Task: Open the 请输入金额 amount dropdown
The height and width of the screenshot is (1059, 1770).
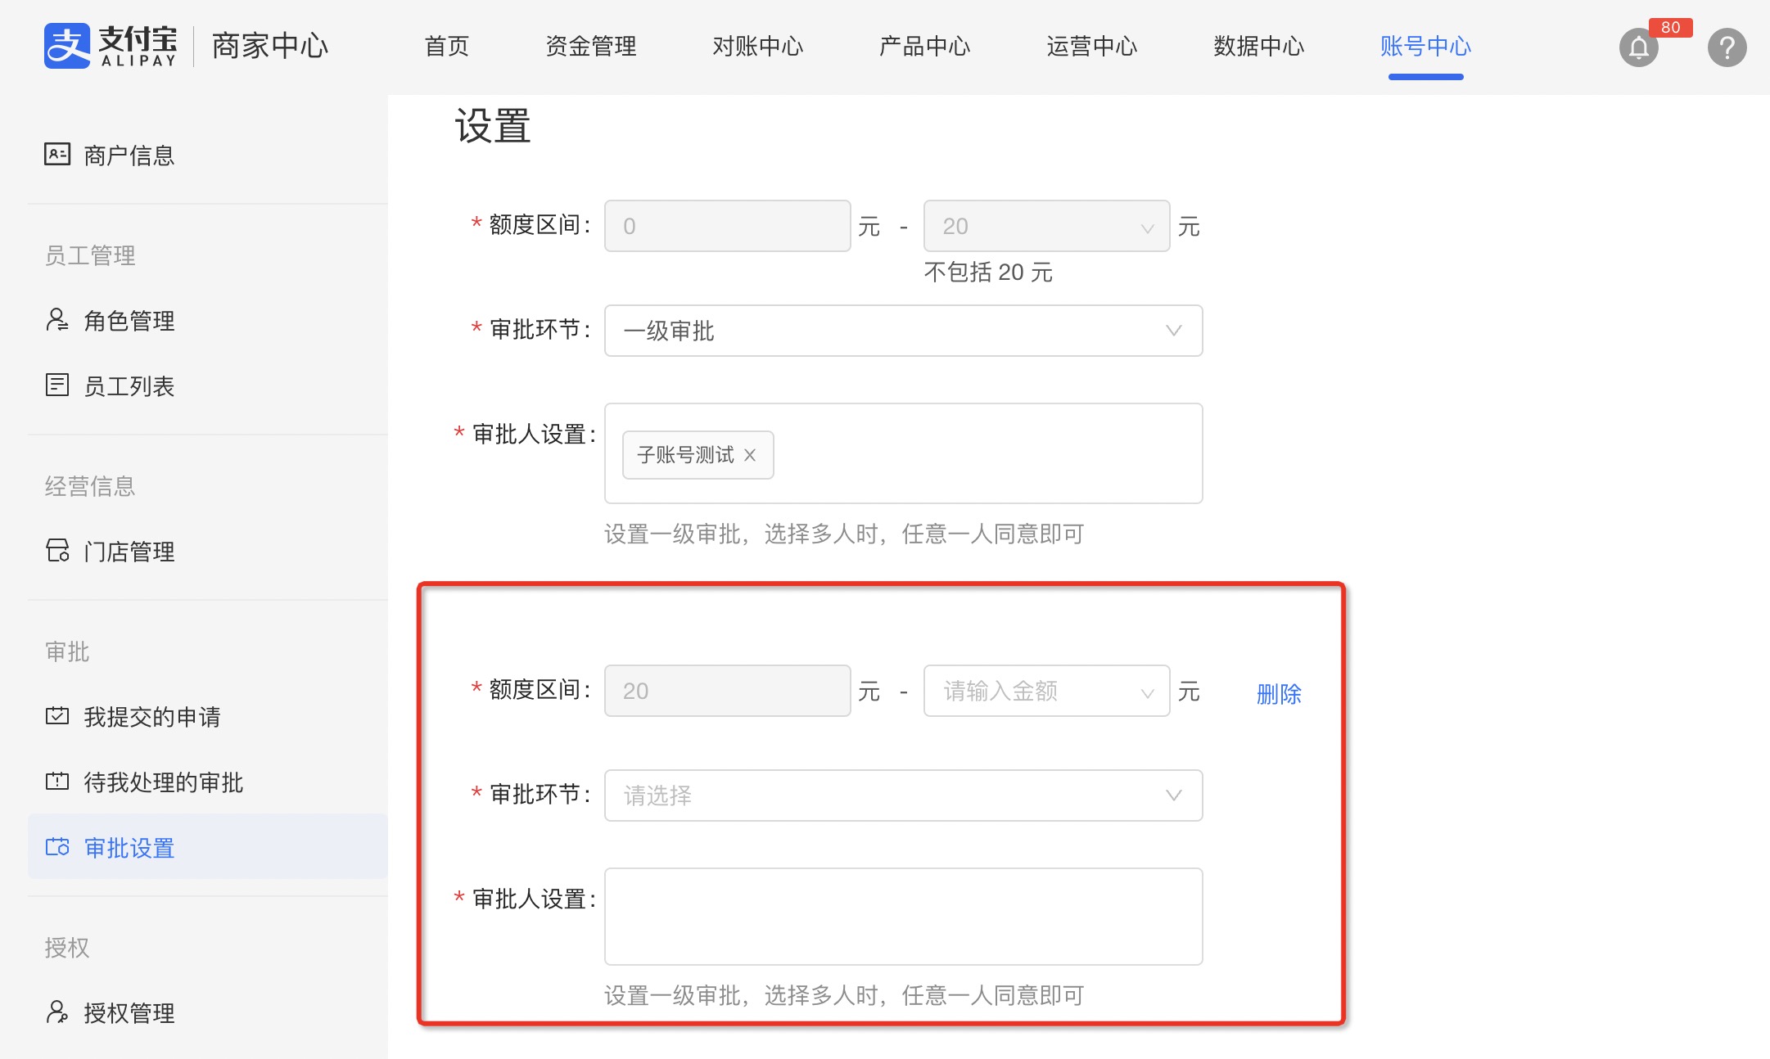Action: point(1045,692)
